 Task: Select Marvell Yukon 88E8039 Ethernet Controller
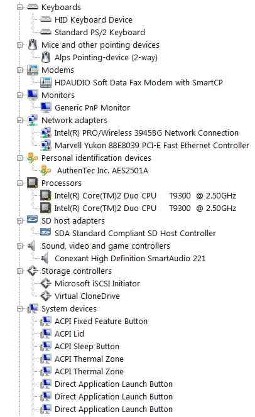pos(152,145)
